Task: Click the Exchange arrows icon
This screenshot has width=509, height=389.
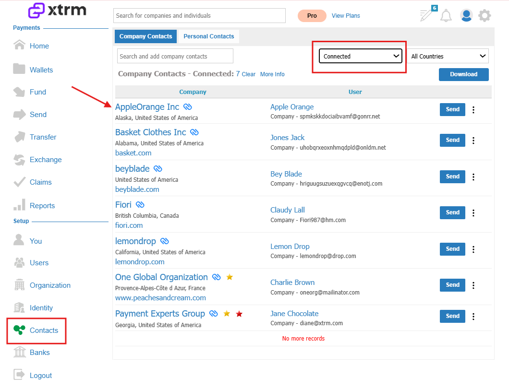Action: 20,160
